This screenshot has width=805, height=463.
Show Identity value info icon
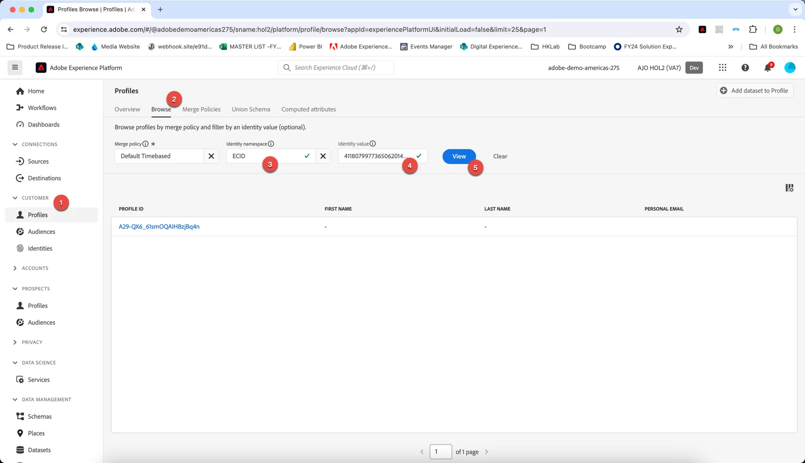373,144
